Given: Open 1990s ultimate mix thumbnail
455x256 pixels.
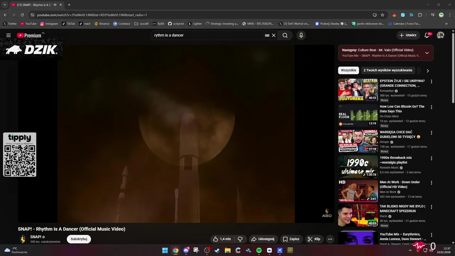Looking at the screenshot, I should [x=358, y=167].
